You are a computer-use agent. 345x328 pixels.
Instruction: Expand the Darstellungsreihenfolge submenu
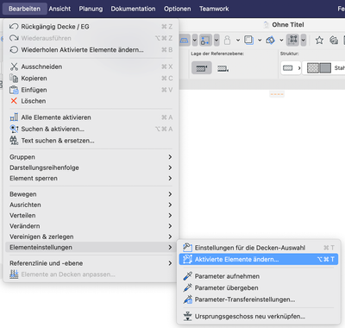tap(91, 167)
